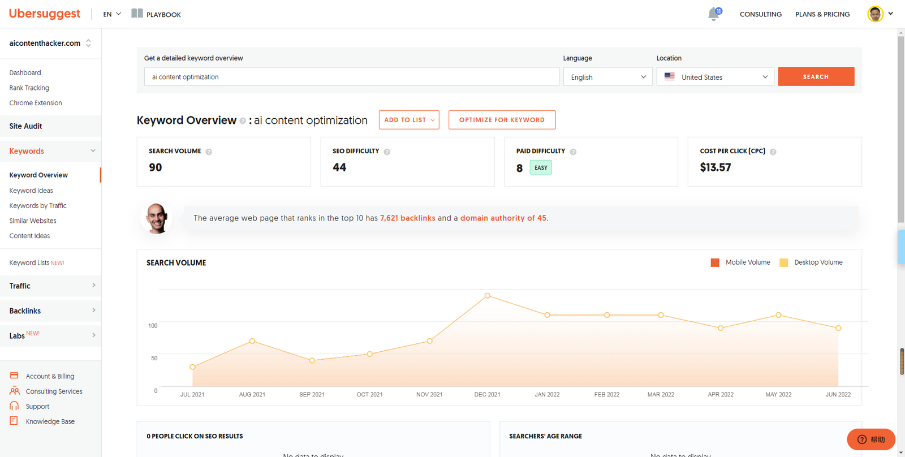Screen dimensions: 905x457
Task: Click Keyword Overview title help icon
Action: click(x=243, y=121)
